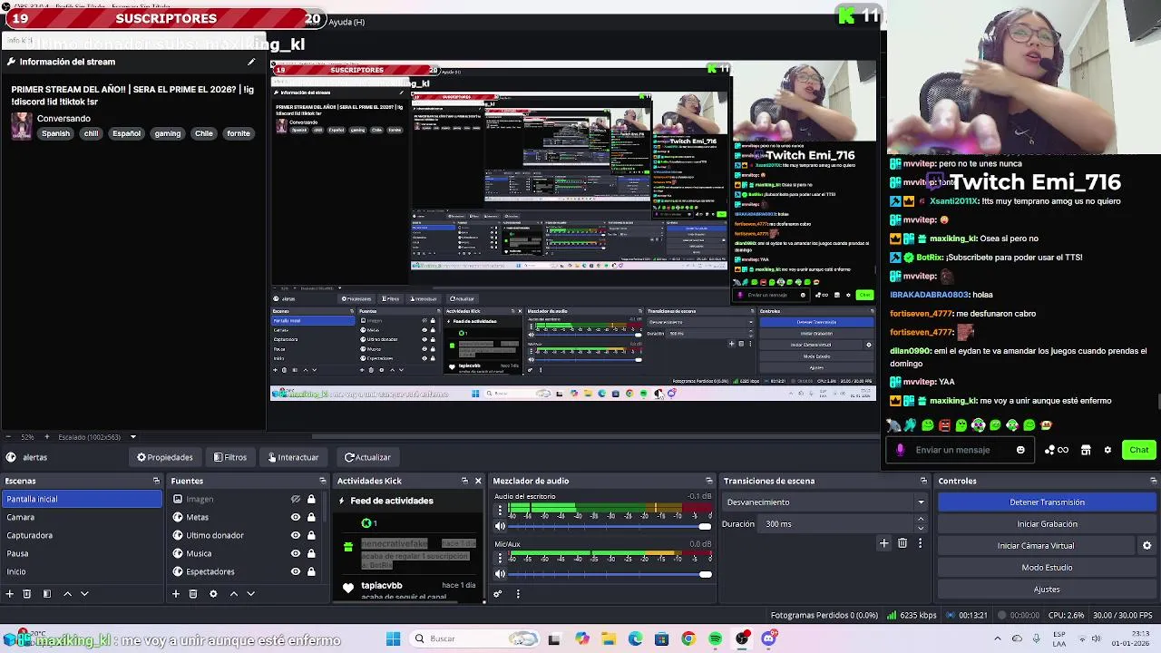Hide the Espectadores source via its eye icon
The height and width of the screenshot is (653, 1161).
[x=295, y=571]
